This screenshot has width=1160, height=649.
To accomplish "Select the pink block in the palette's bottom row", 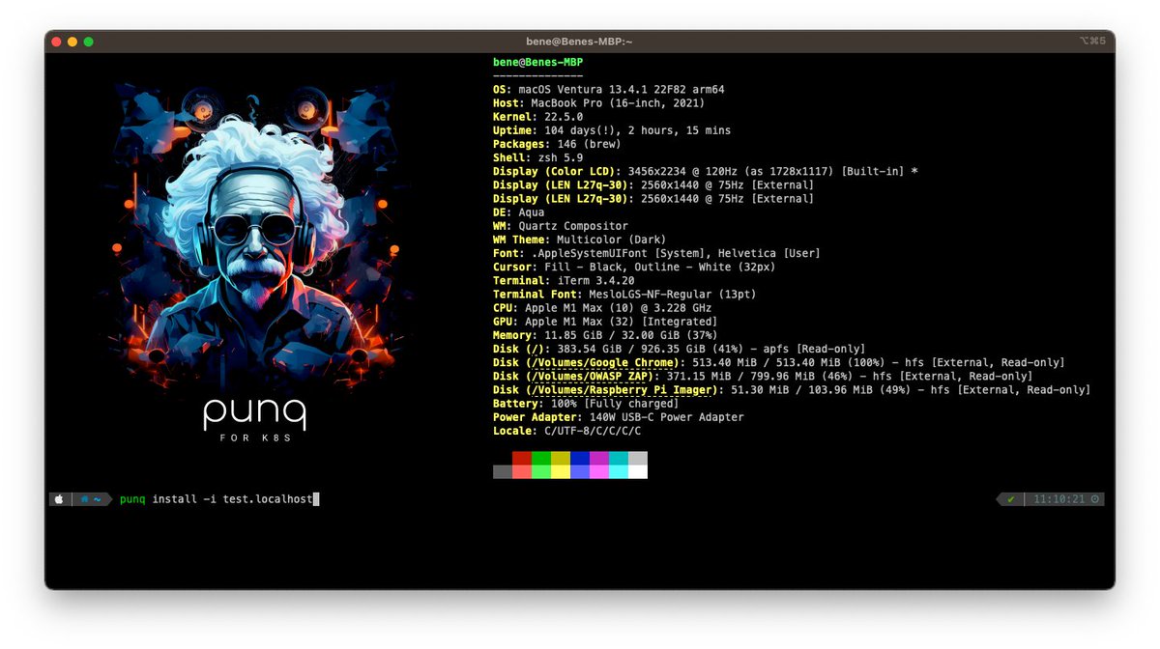I will [x=599, y=471].
